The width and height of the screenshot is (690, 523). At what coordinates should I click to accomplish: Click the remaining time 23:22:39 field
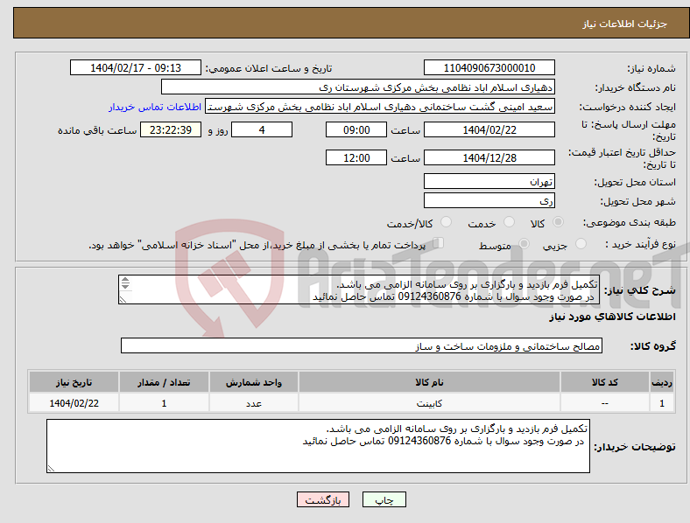tap(171, 129)
